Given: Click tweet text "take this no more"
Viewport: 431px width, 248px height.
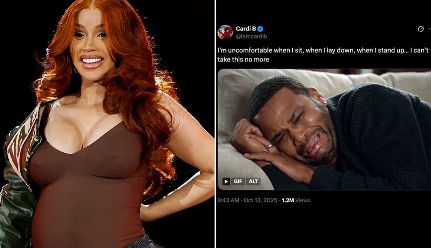Looking at the screenshot, I should (x=243, y=59).
